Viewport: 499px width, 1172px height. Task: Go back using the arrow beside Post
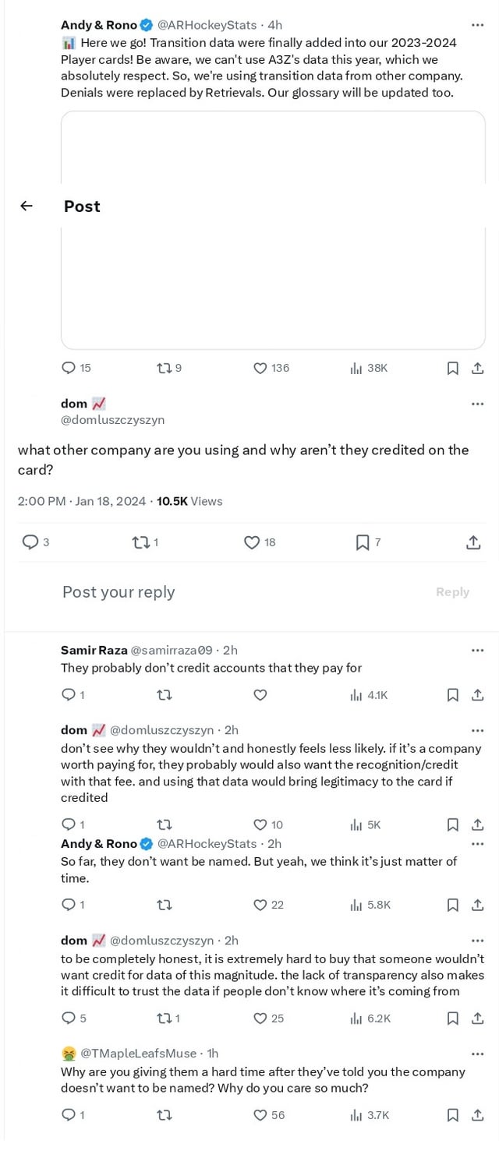[x=27, y=206]
